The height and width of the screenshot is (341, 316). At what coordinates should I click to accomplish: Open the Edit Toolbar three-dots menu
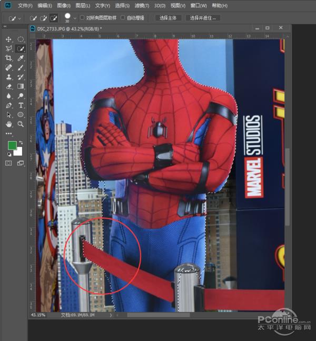(8, 133)
